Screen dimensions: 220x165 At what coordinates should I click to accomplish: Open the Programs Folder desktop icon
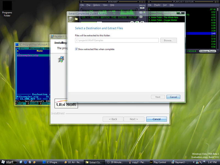tap(7, 9)
